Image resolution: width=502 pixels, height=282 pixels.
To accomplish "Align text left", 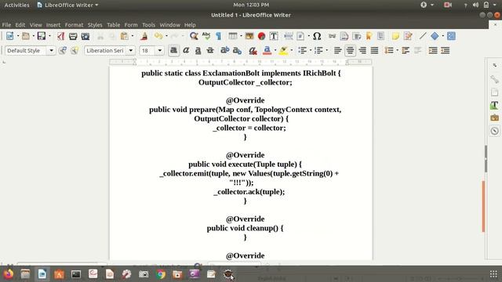I will click(x=338, y=50).
